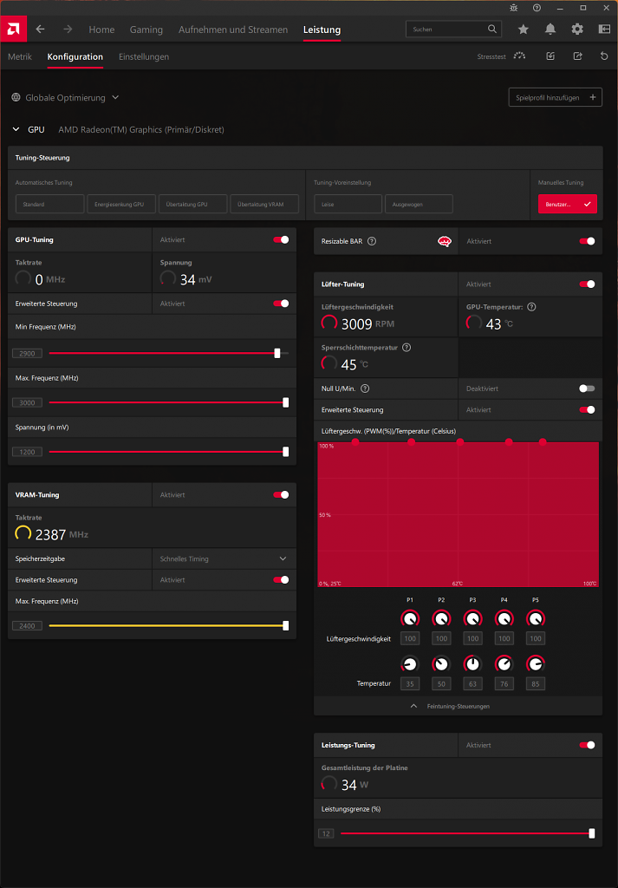
Task: Select Ausgewogen tuning preset
Action: 419,204
